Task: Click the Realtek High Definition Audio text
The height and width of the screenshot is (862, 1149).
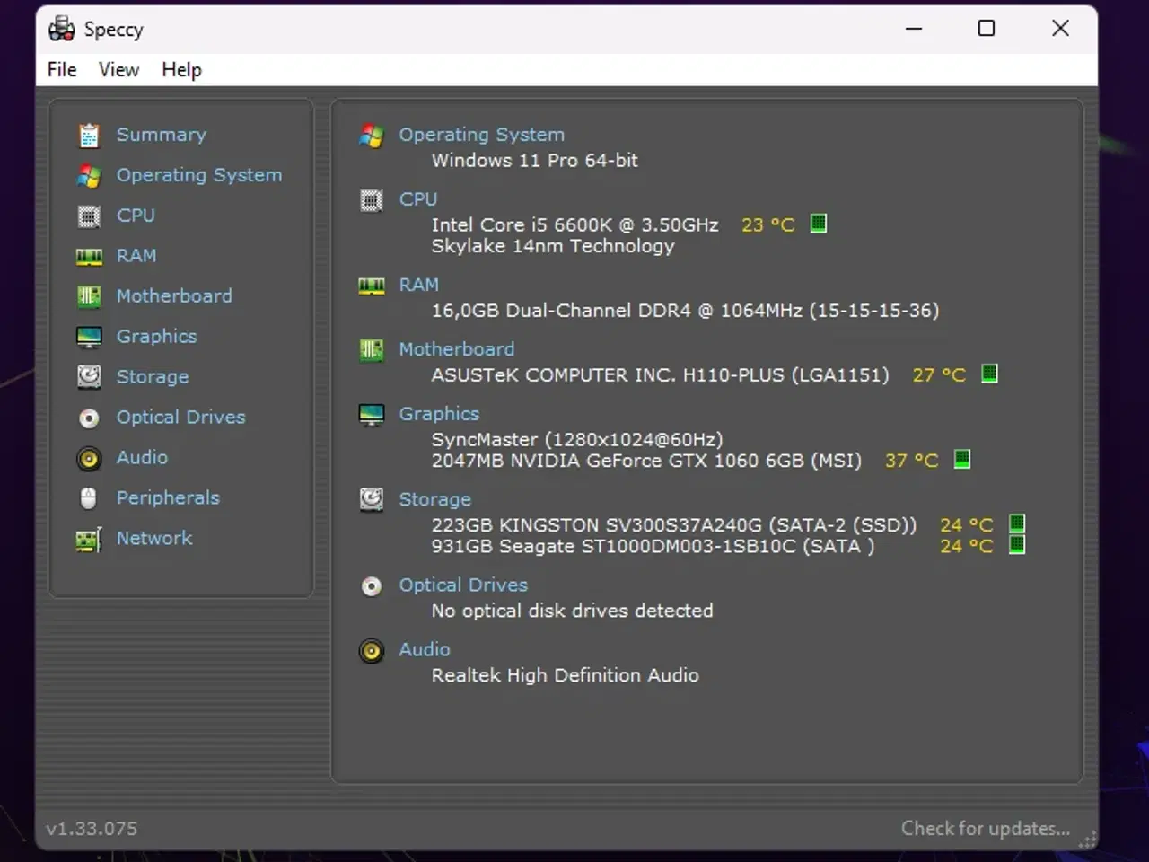Action: pyautogui.click(x=565, y=675)
